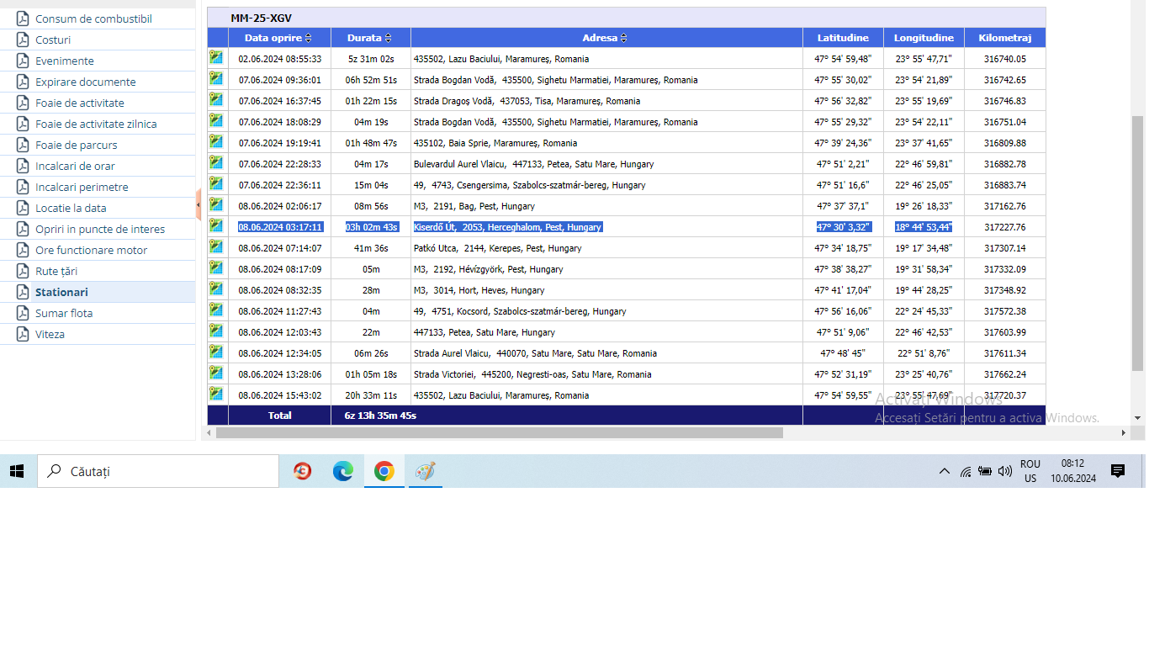
Task: Click network Wi-Fi tray icon
Action: click(966, 472)
